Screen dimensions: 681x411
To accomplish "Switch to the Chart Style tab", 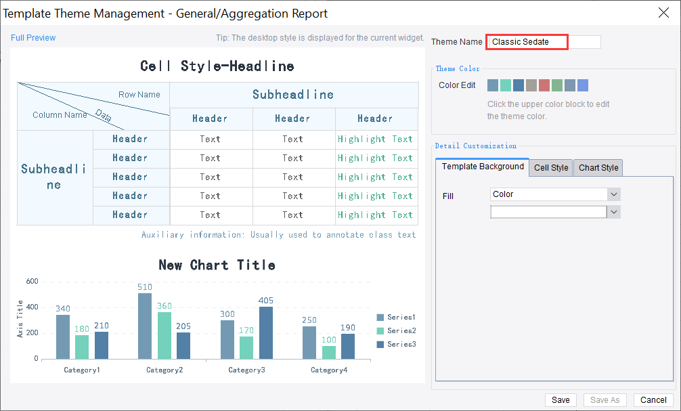I will (598, 167).
